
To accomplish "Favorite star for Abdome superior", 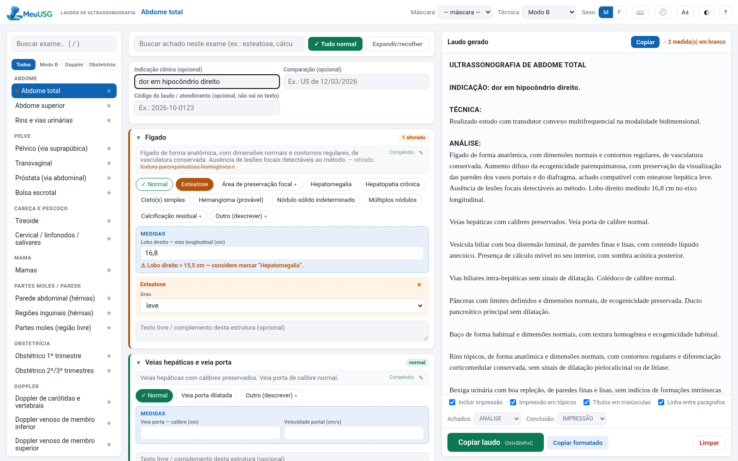I will (109, 106).
